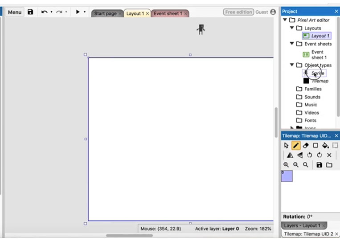Reset tileset zoom with plain magnifier
Viewport: 340px width, 241px height.
click(306, 165)
